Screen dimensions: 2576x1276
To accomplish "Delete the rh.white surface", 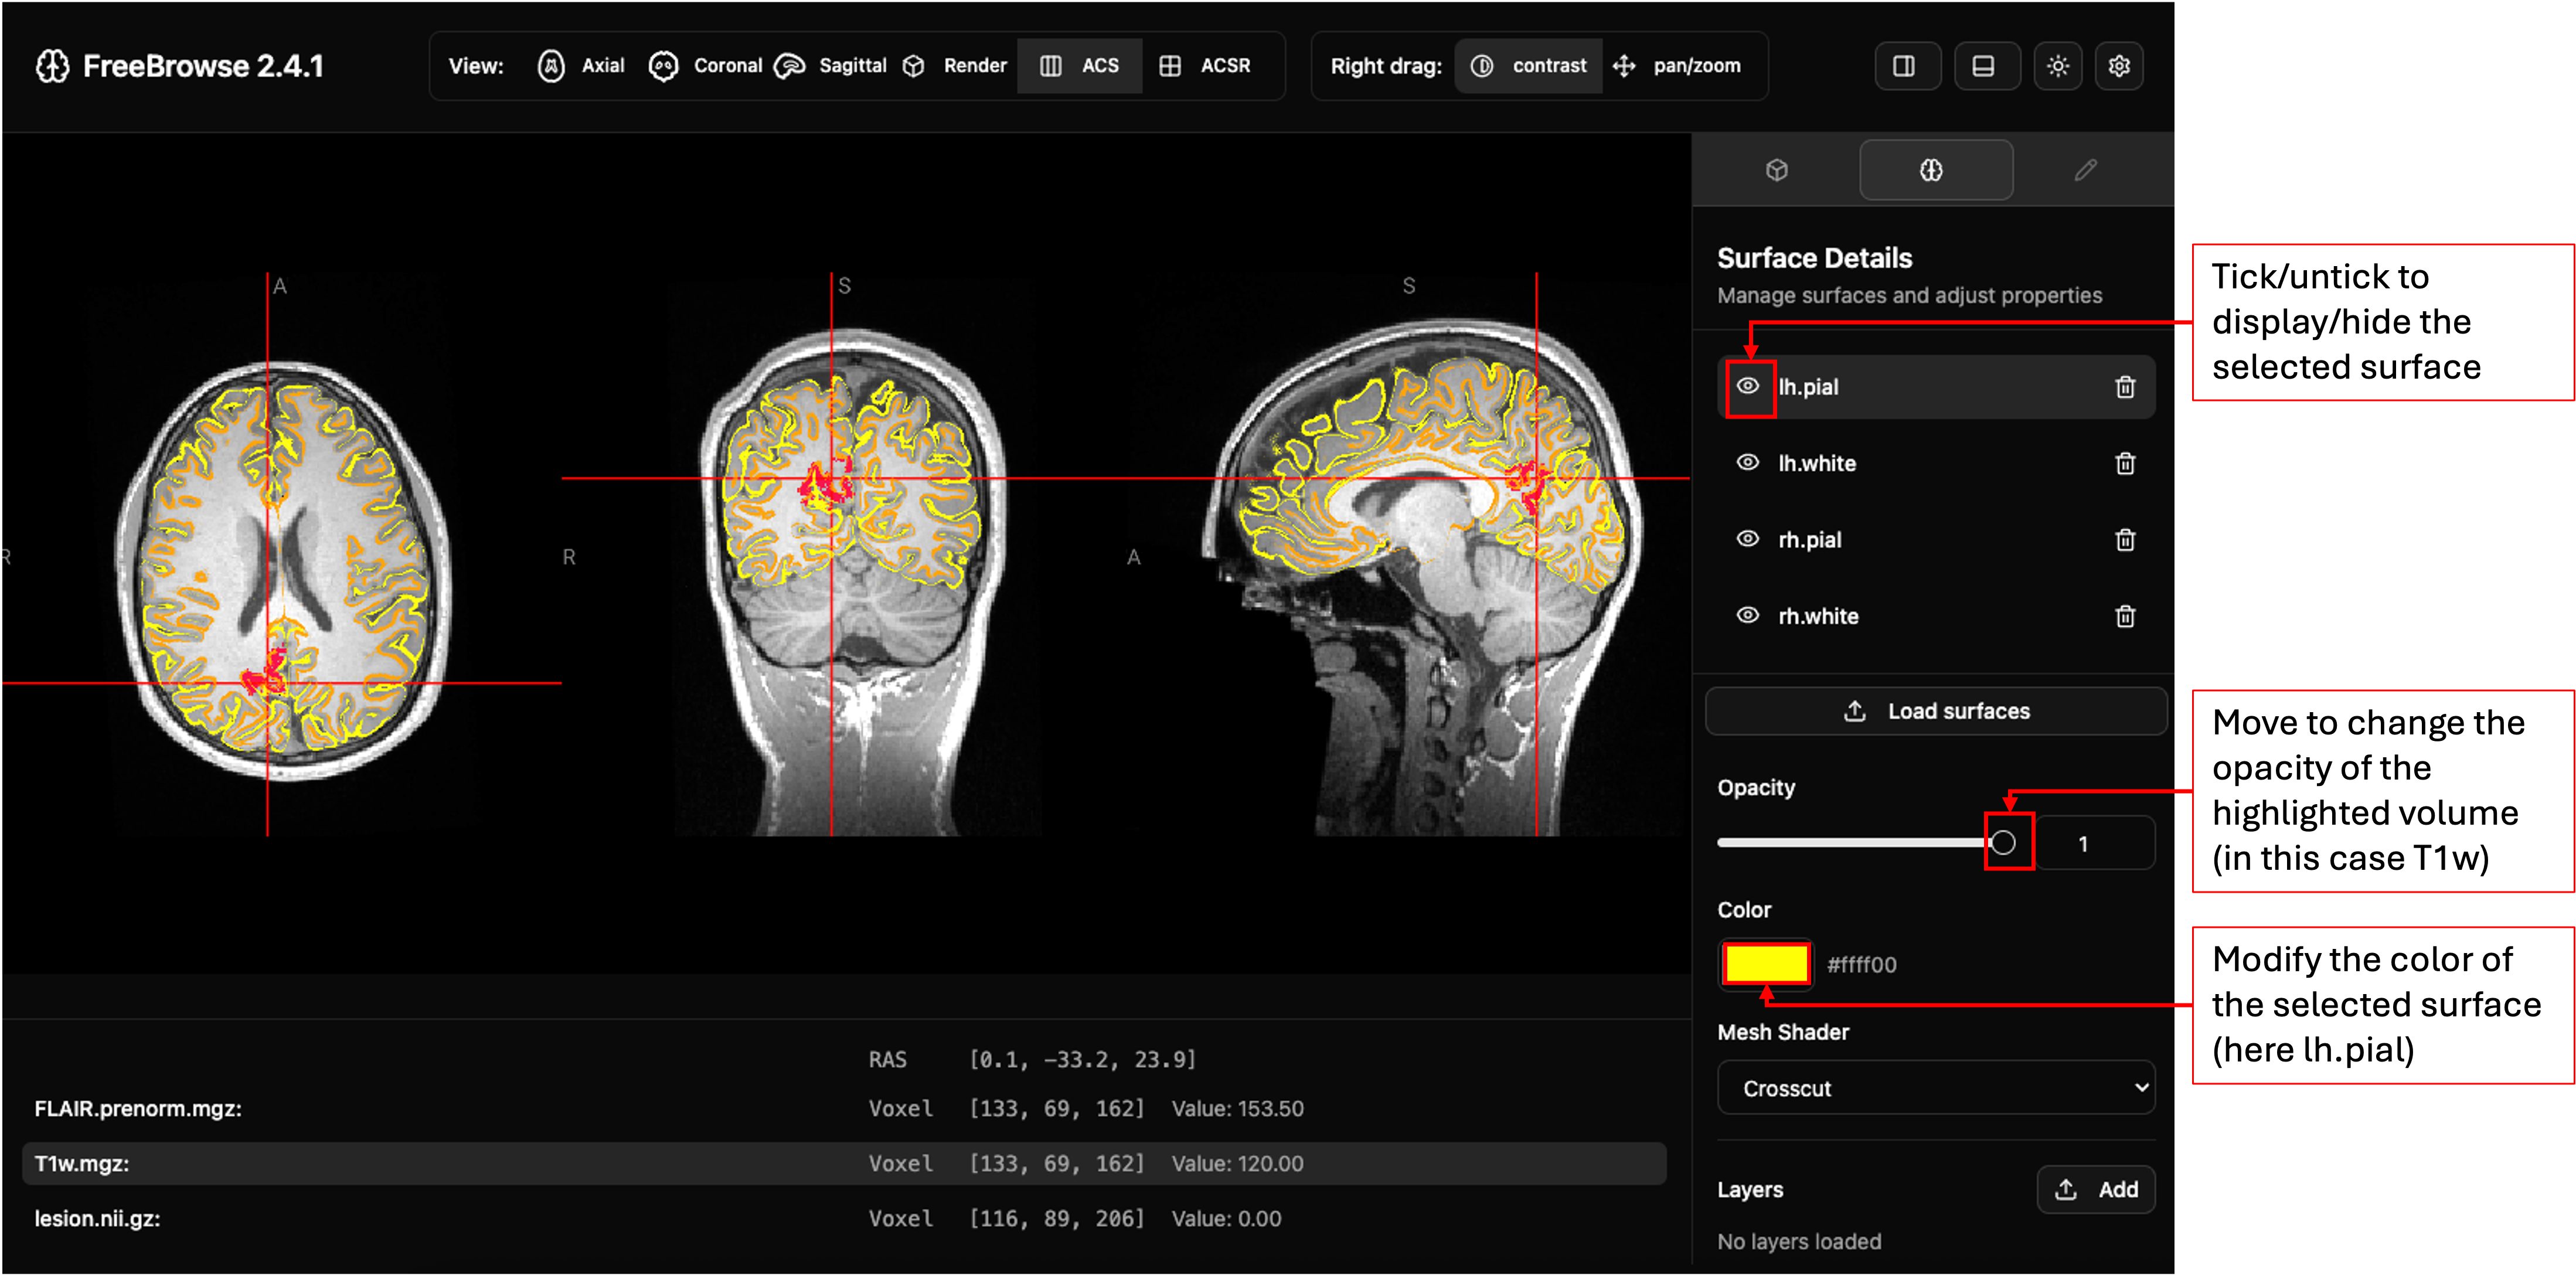I will pos(2125,616).
